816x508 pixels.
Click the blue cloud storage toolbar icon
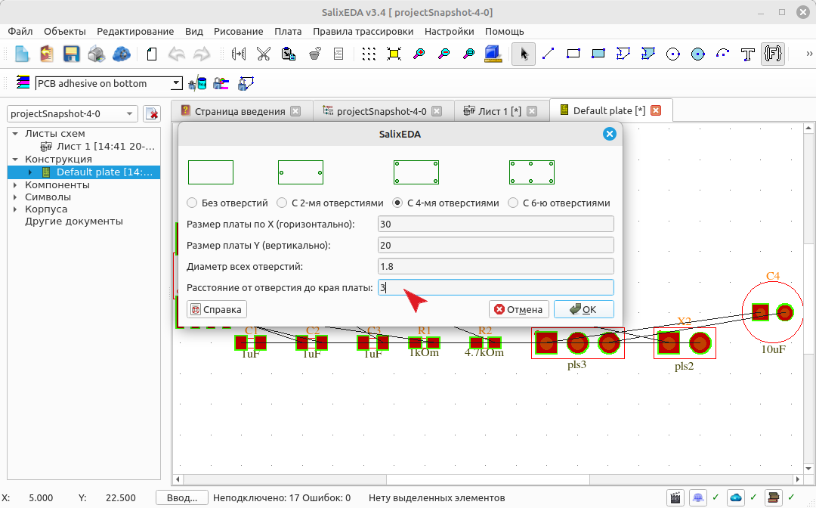(121, 54)
